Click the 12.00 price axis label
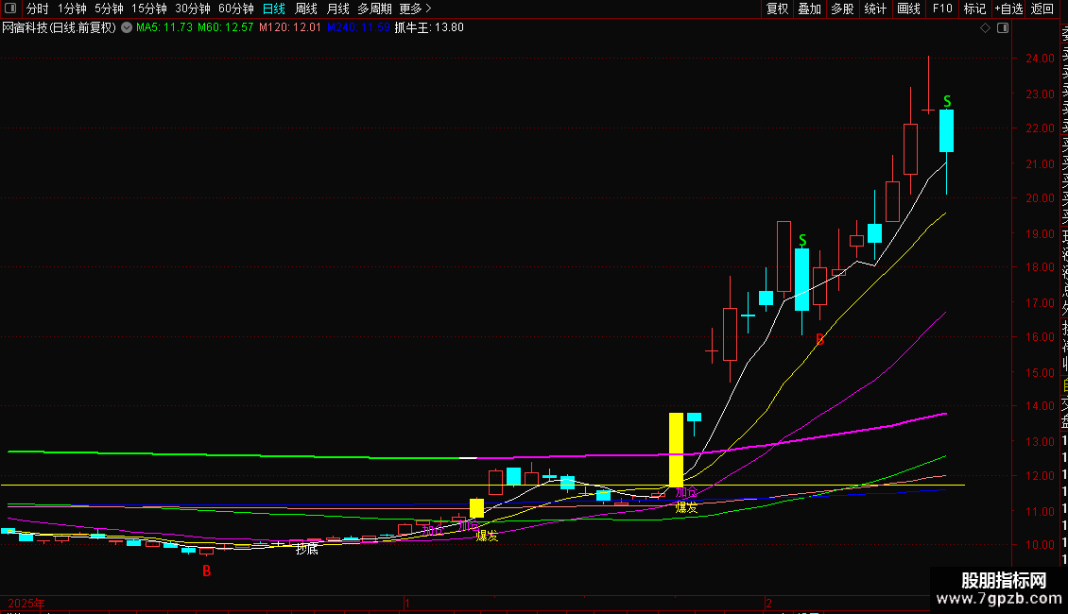The image size is (1068, 614). [x=1040, y=476]
